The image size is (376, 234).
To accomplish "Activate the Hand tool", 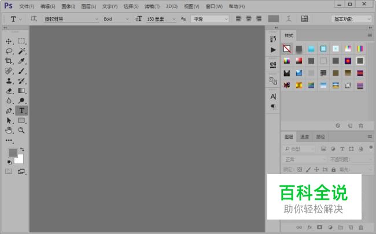I will pos(9,131).
